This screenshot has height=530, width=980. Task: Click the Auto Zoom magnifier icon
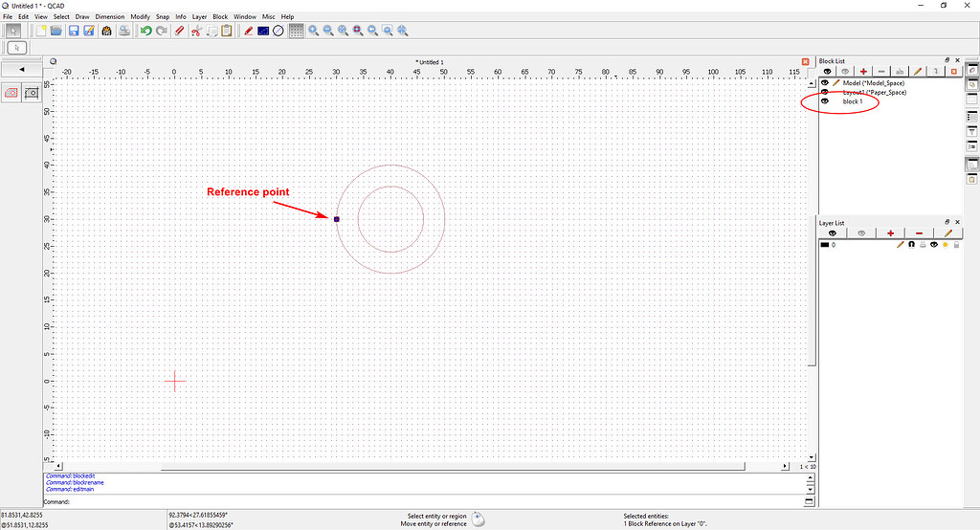pos(344,31)
